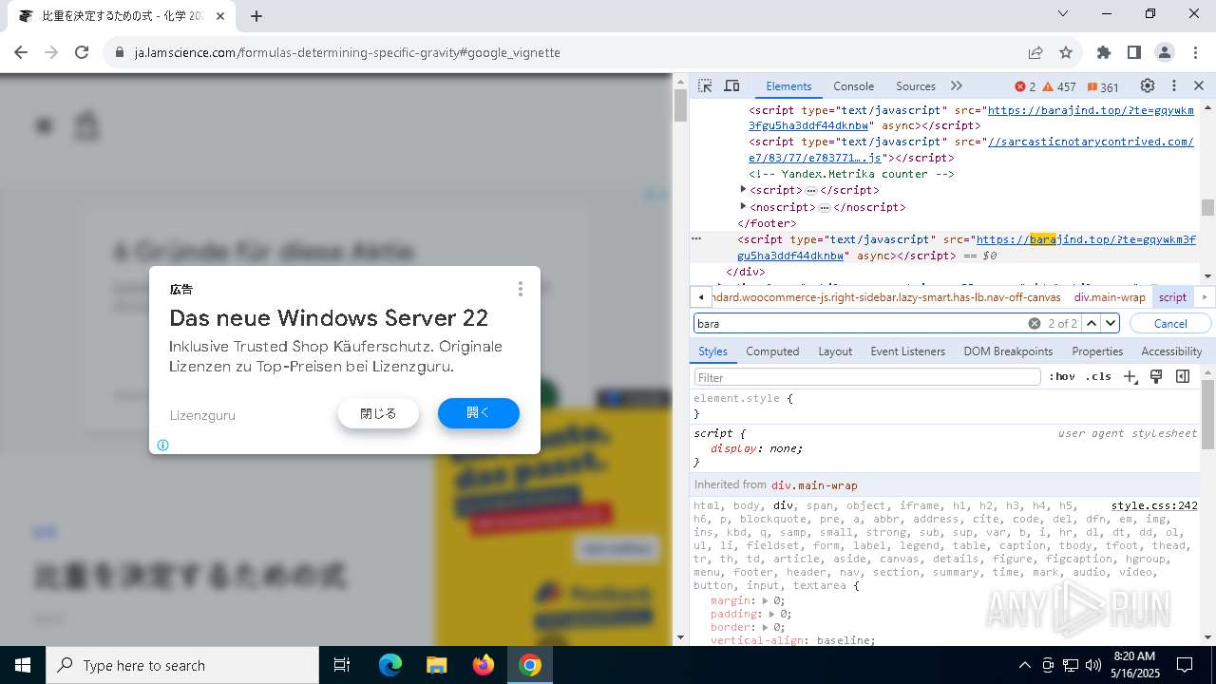
Task: Open the DOM Breakpoints tab
Action: [1008, 351]
